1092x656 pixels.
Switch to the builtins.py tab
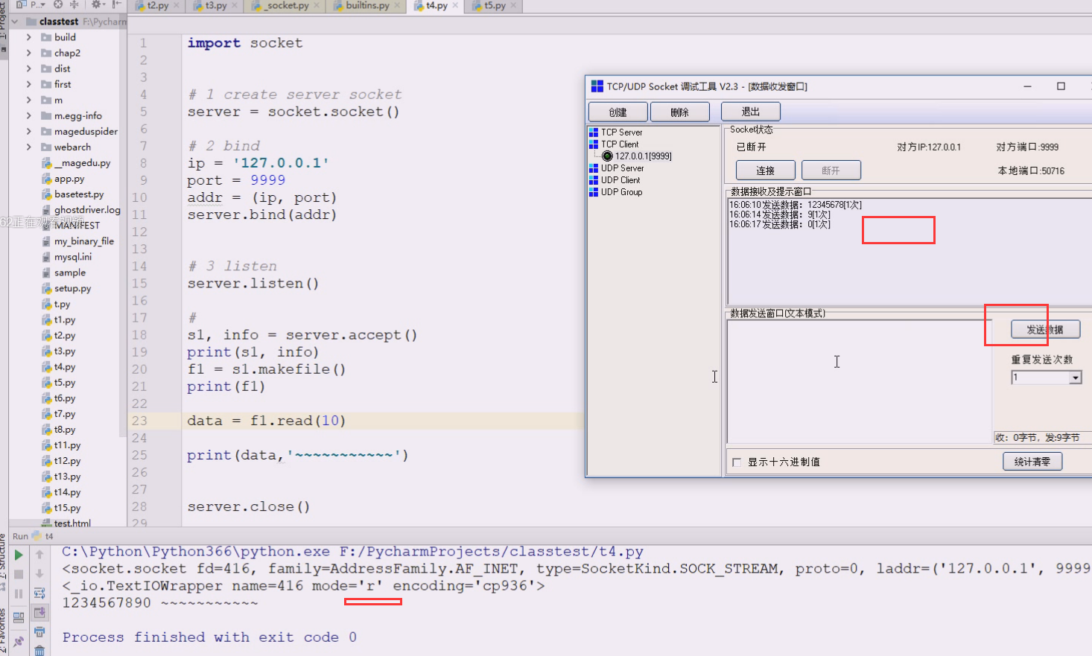pyautogui.click(x=366, y=6)
